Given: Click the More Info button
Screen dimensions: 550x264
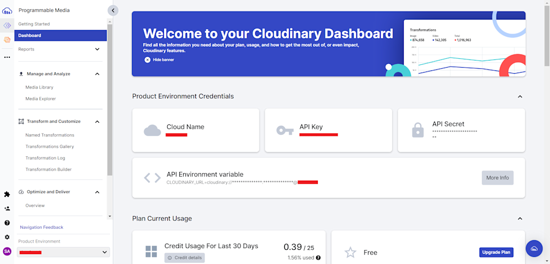Looking at the screenshot, I should 497,178.
